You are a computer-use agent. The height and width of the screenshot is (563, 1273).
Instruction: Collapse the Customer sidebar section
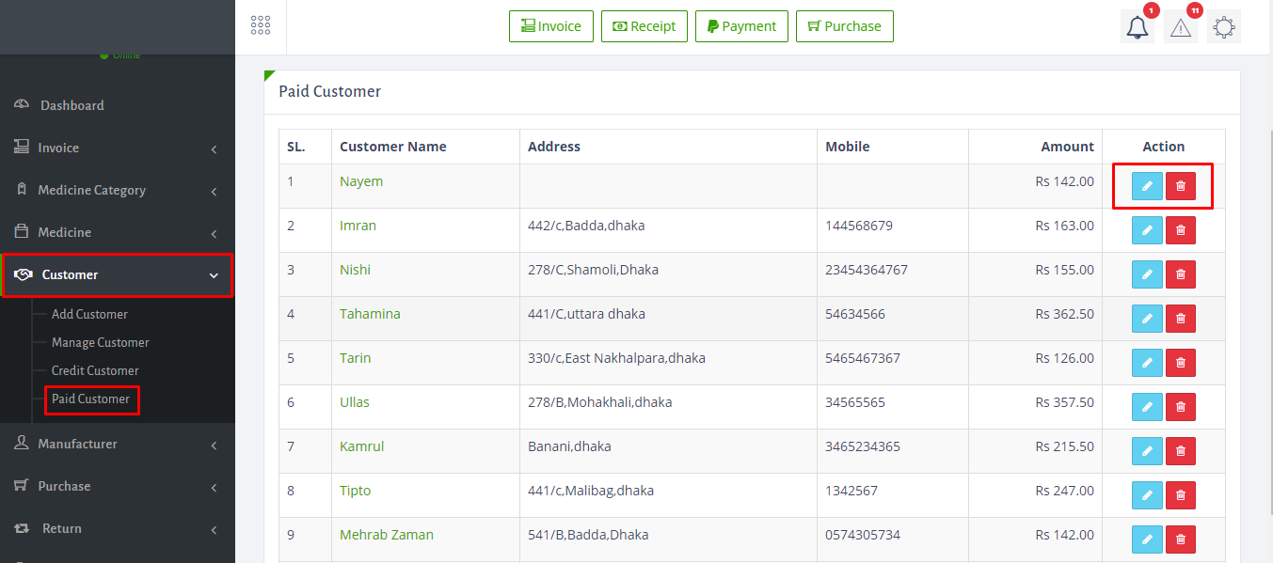point(117,274)
